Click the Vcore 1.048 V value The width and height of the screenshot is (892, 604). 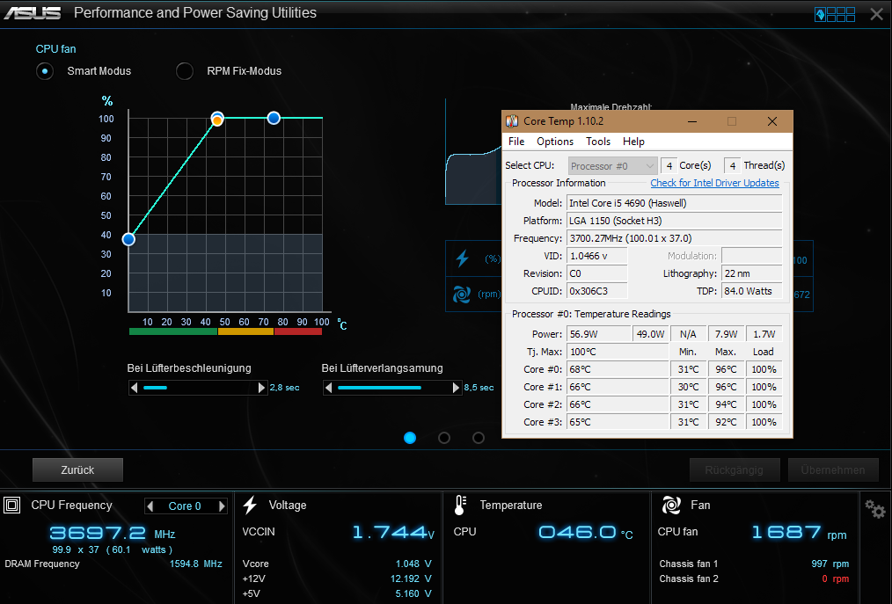[413, 564]
